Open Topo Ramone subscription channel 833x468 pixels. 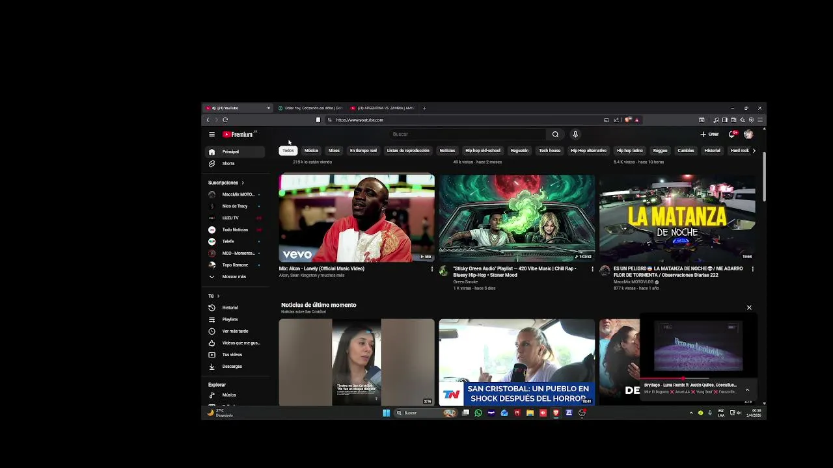236,265
